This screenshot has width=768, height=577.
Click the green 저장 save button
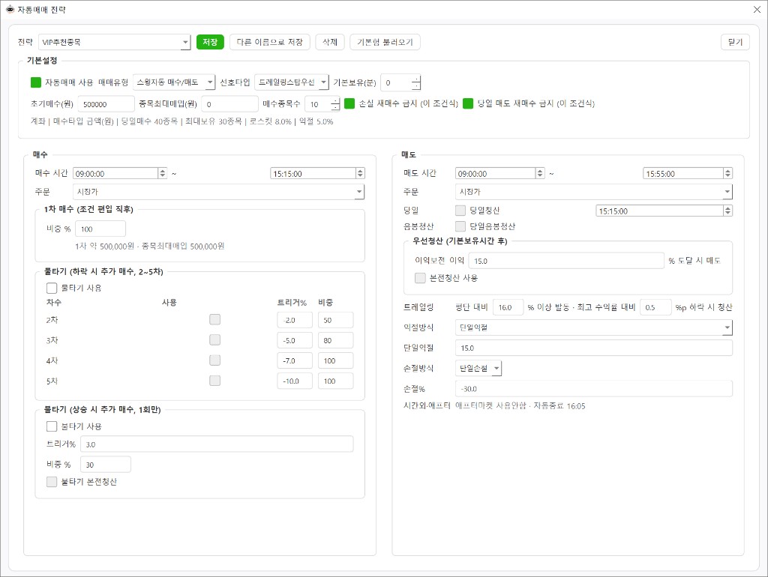tap(210, 42)
